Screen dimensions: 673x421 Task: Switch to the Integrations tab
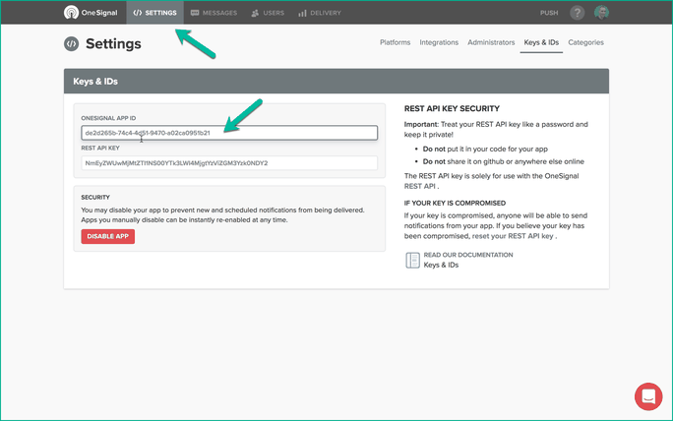(x=439, y=42)
